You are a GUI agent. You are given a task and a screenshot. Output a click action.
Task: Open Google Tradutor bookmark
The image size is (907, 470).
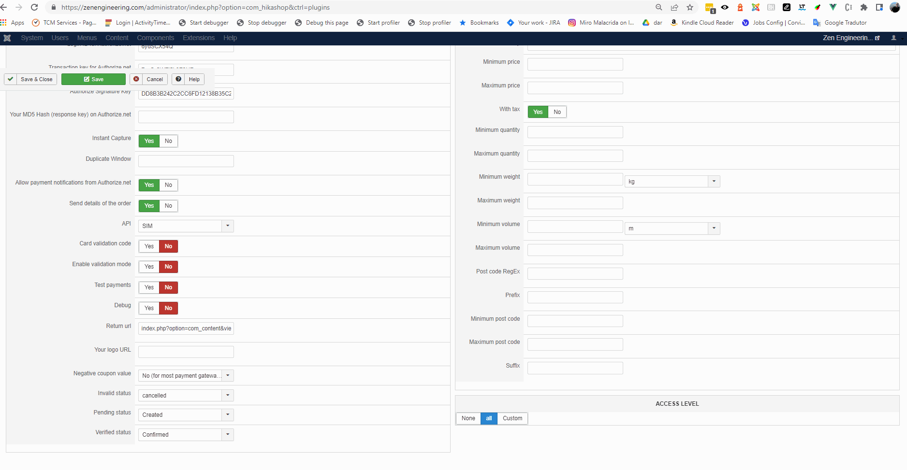point(840,23)
